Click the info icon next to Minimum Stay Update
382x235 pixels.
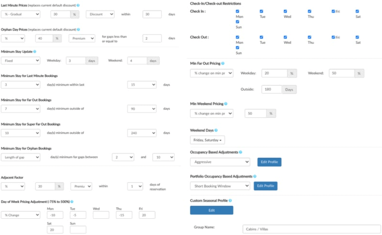click(34, 51)
